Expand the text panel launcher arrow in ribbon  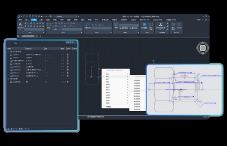44,33
